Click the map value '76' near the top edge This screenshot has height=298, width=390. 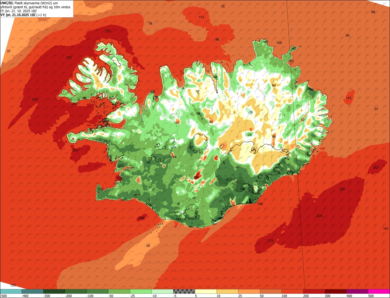223,6
